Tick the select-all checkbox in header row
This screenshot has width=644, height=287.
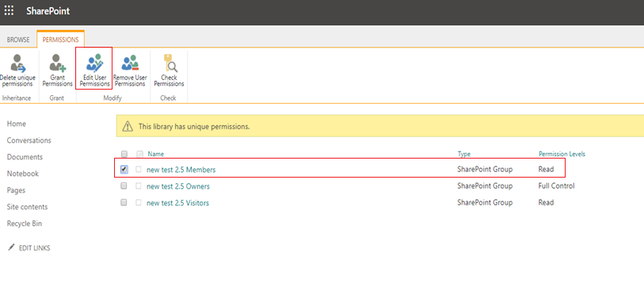point(124,154)
